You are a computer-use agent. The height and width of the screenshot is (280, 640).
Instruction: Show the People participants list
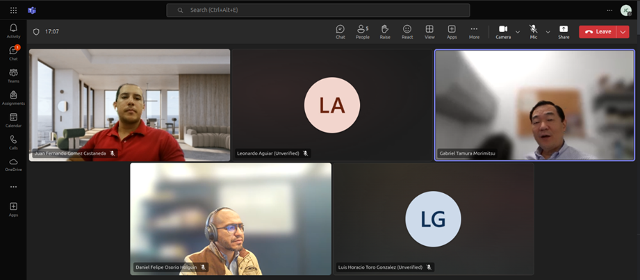(x=362, y=31)
